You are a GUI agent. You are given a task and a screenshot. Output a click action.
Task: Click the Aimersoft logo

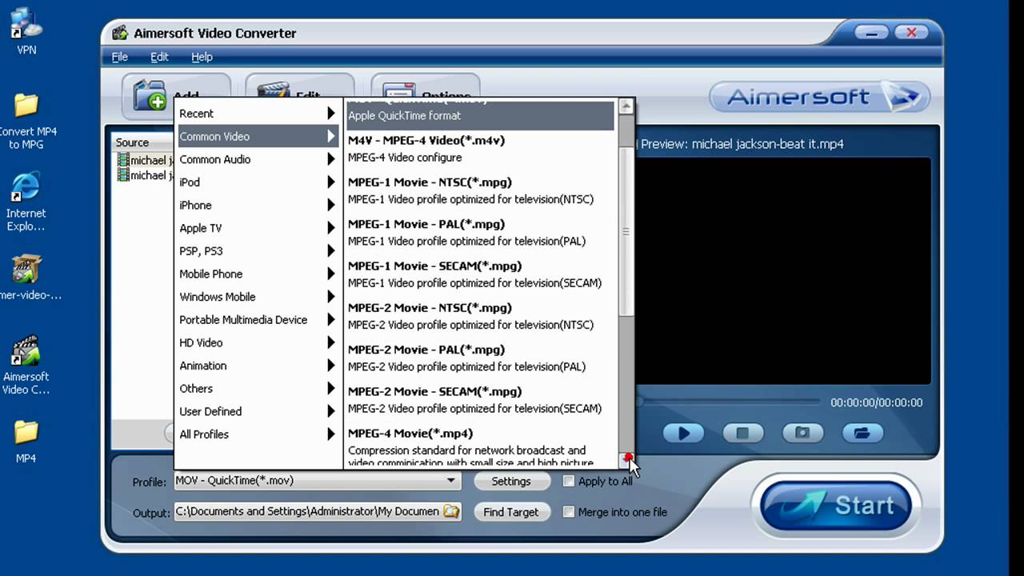(x=819, y=98)
